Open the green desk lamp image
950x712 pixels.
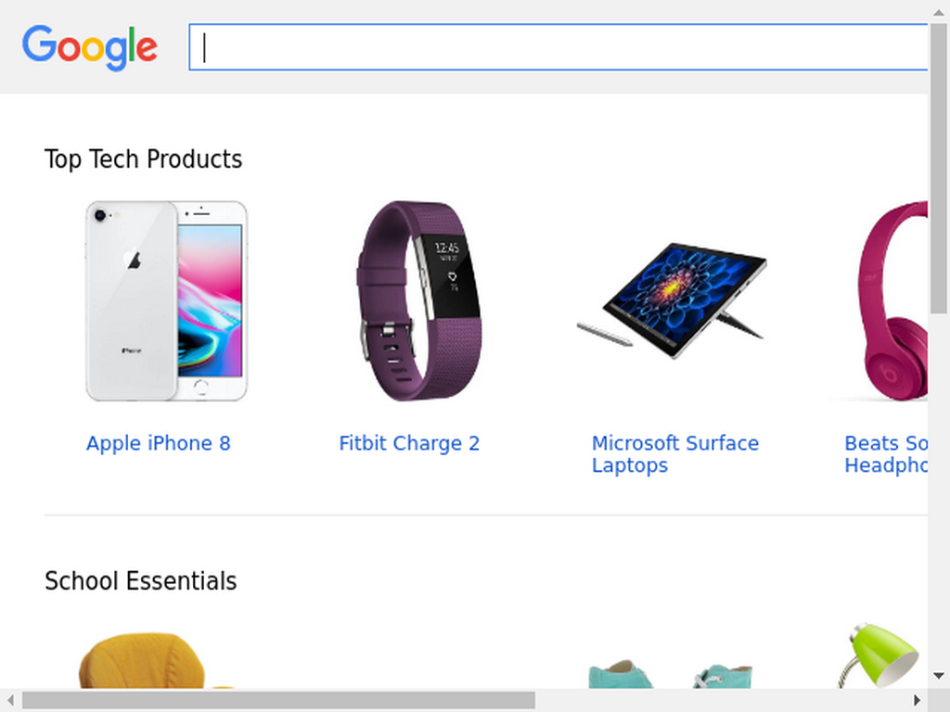tap(879, 655)
